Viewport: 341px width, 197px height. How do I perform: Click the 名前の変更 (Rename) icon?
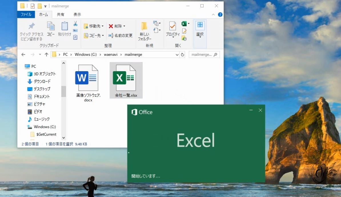click(111, 36)
